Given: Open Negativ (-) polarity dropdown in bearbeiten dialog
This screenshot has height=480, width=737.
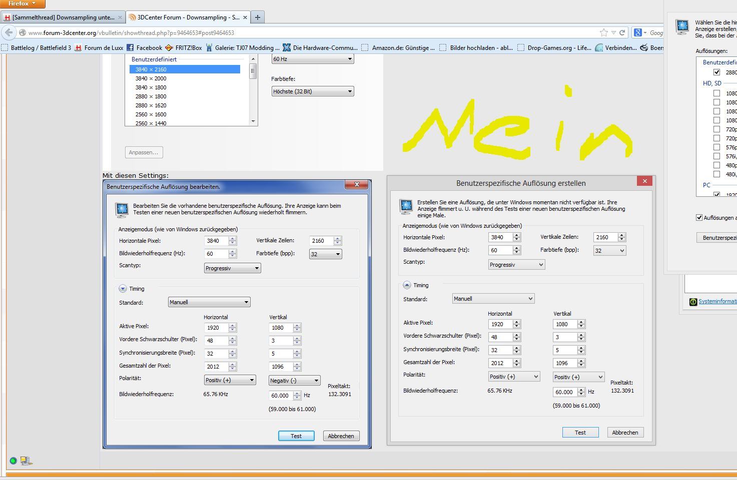Looking at the screenshot, I should [295, 381].
